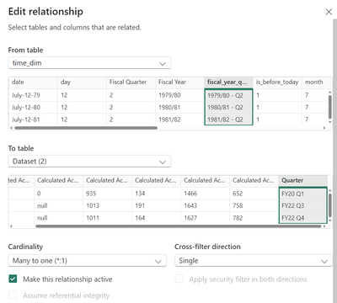
Task: Click the cell July-12-79
Action: click(x=33, y=95)
